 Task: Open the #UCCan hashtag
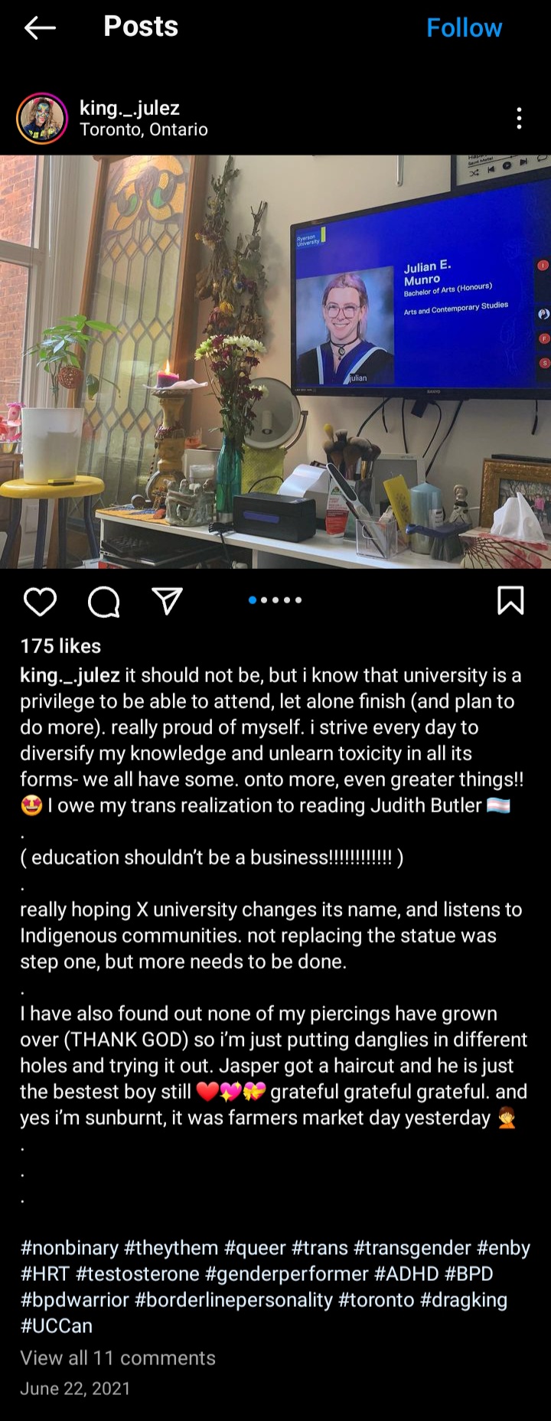pos(56,1326)
